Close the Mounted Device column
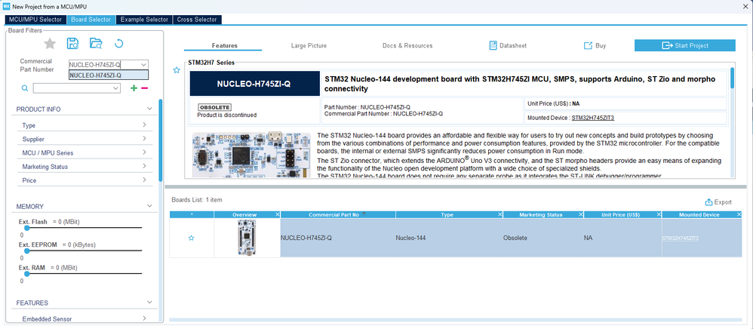753x329 pixels. tap(738, 215)
